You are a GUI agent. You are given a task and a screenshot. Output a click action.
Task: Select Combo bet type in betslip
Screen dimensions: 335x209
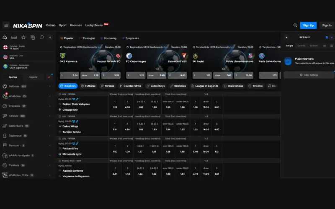pos(301,46)
